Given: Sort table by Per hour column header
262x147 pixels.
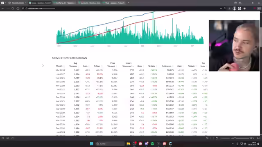Looking at the screenshot, I should coord(203,65).
